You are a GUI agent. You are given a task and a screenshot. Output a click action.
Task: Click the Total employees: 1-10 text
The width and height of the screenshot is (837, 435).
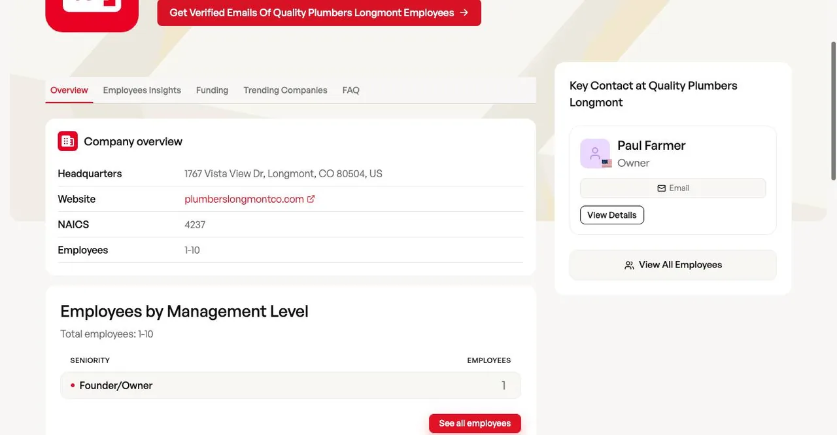(107, 334)
